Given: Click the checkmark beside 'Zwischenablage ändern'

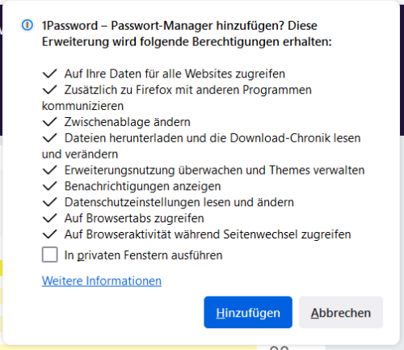Looking at the screenshot, I should pyautogui.click(x=49, y=122).
